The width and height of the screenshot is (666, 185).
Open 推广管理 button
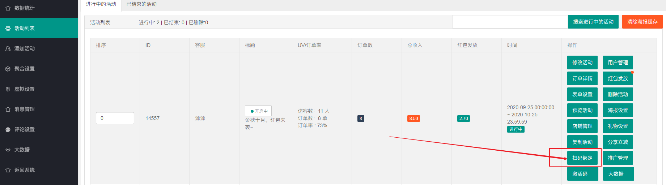click(x=618, y=158)
